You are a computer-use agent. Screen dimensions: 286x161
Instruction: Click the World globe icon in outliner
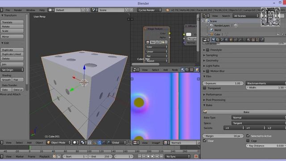point(211,30)
